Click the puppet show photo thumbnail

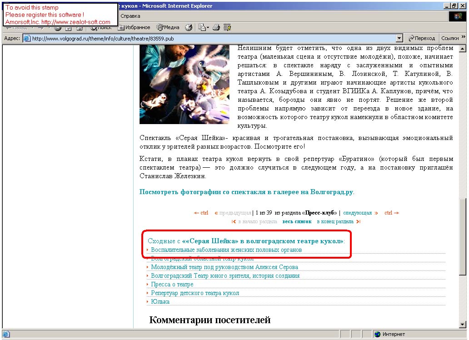pyautogui.click(x=185, y=84)
